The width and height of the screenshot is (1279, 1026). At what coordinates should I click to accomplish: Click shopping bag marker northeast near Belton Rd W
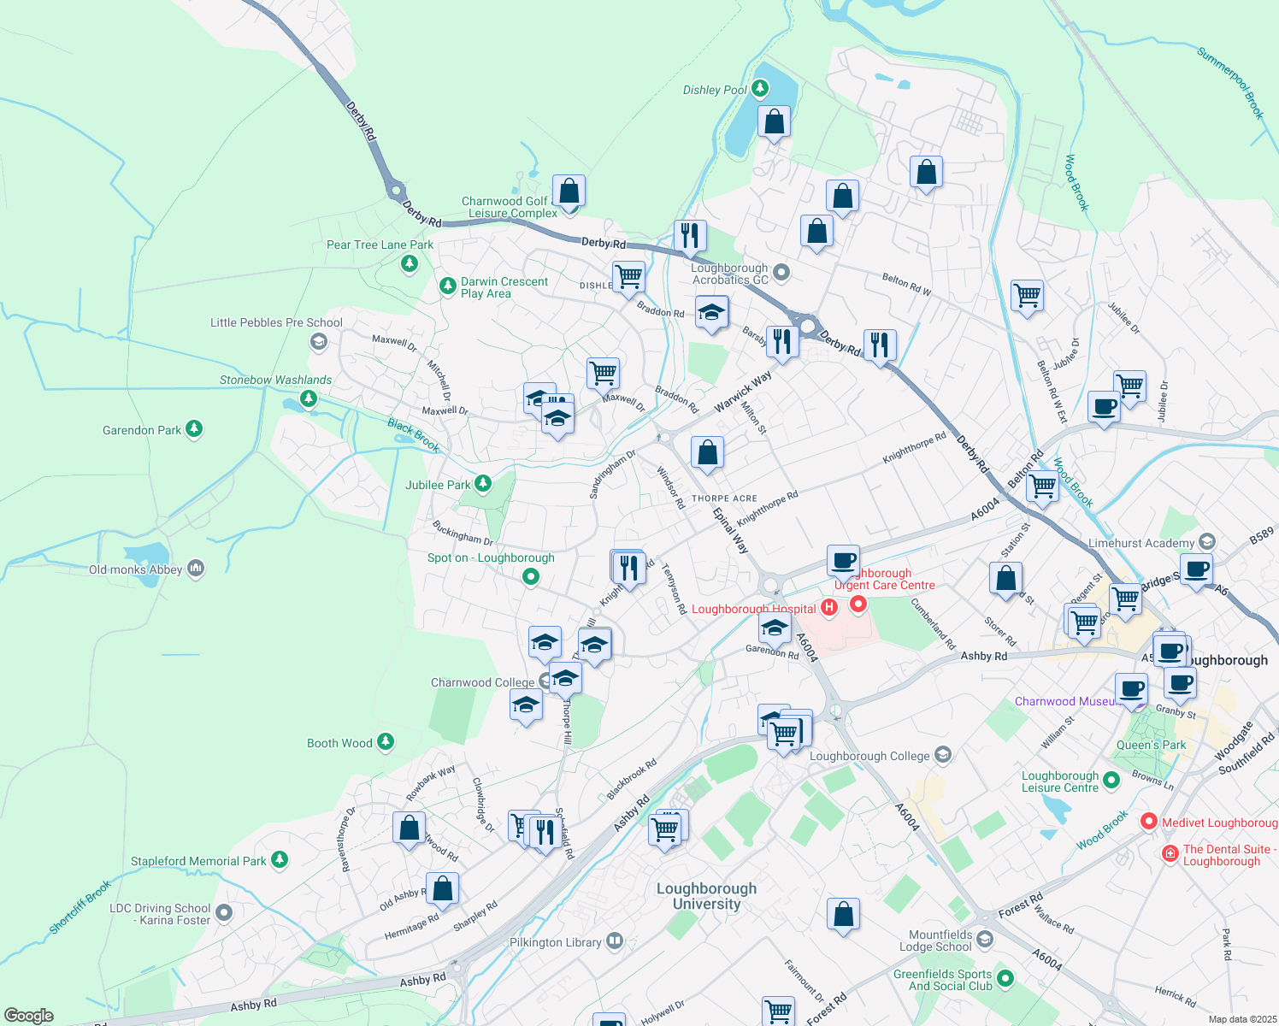click(926, 174)
